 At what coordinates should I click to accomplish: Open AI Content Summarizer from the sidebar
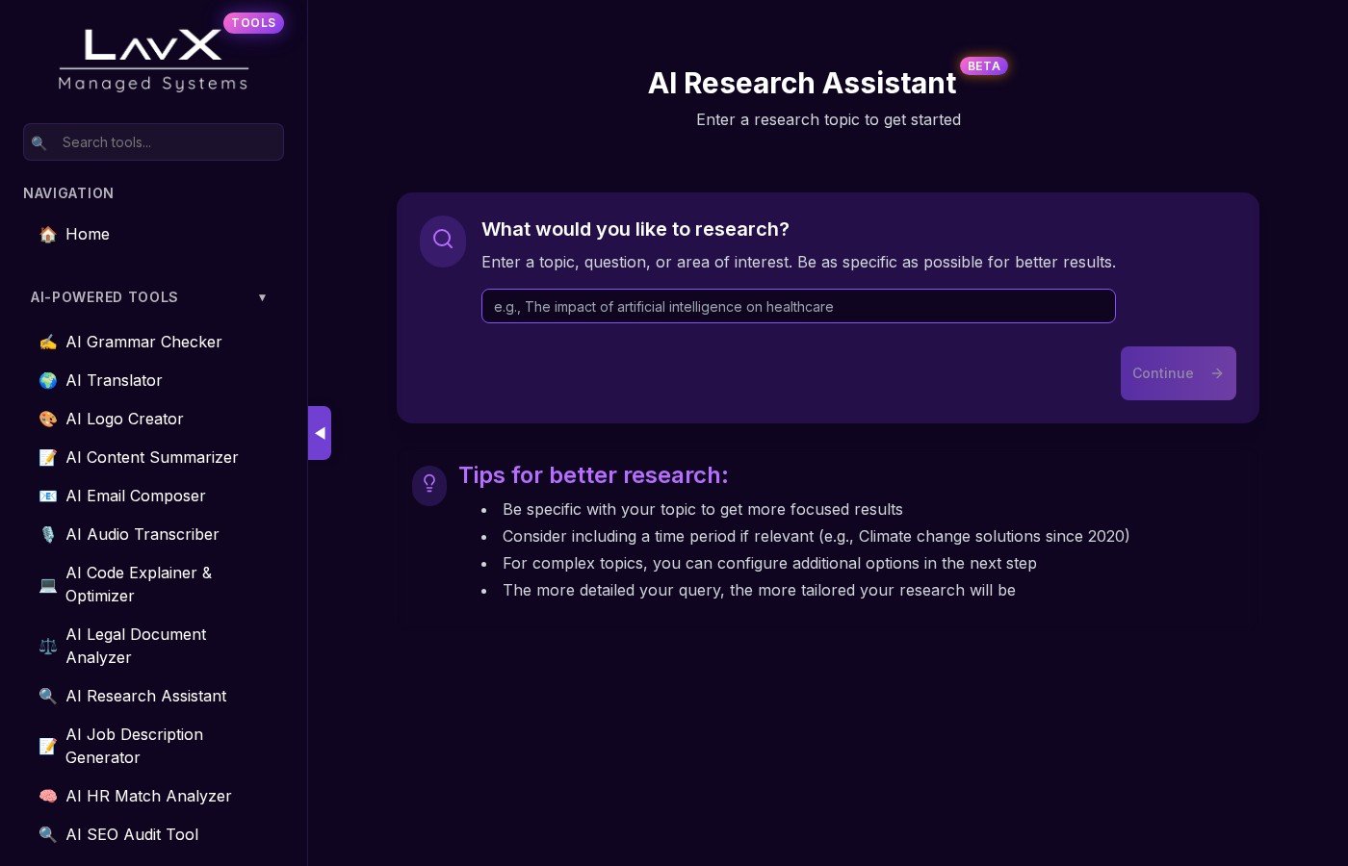point(151,457)
